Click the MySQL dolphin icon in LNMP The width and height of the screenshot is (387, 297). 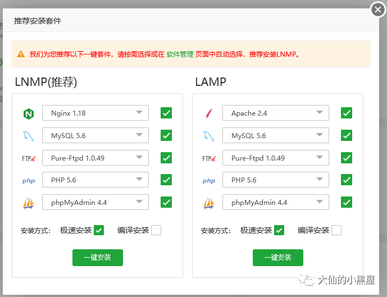(29, 136)
